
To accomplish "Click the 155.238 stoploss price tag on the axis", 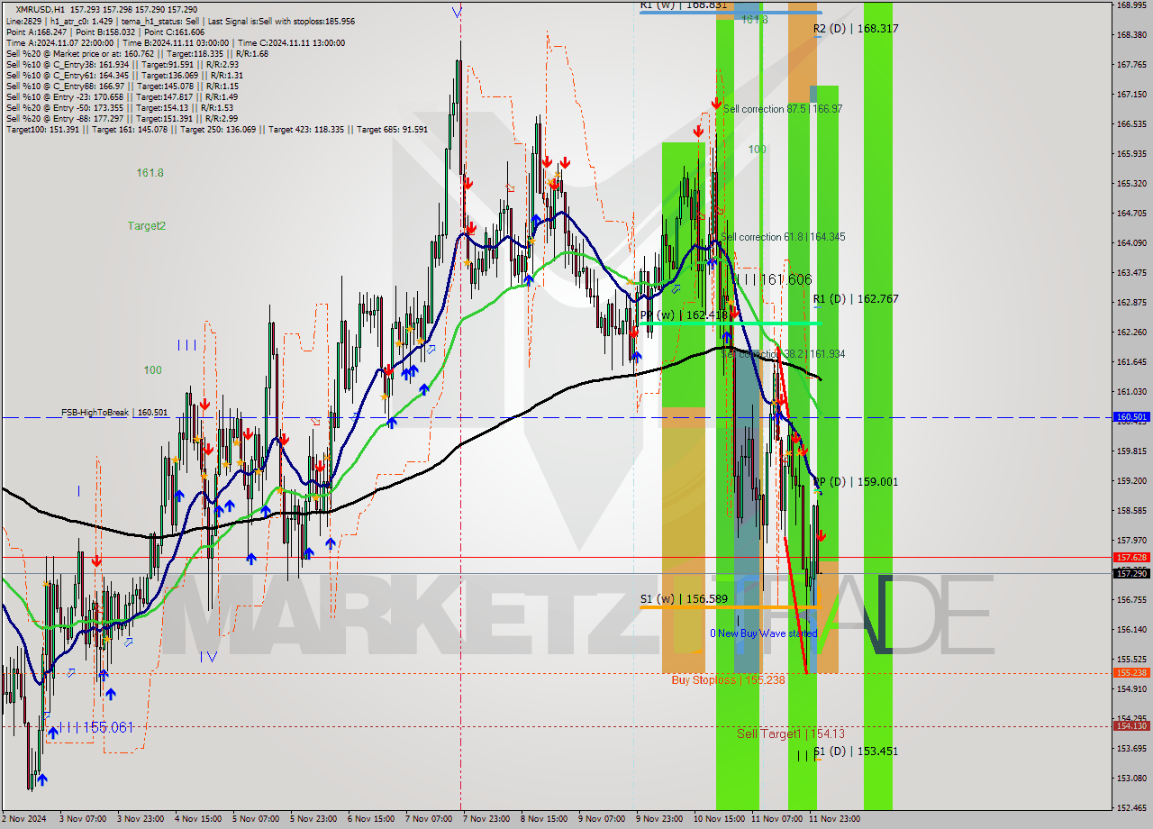I will [x=1131, y=672].
